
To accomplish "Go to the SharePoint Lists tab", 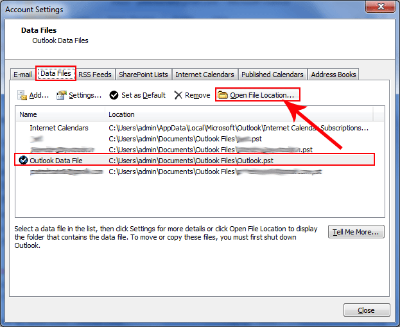I will coord(143,75).
